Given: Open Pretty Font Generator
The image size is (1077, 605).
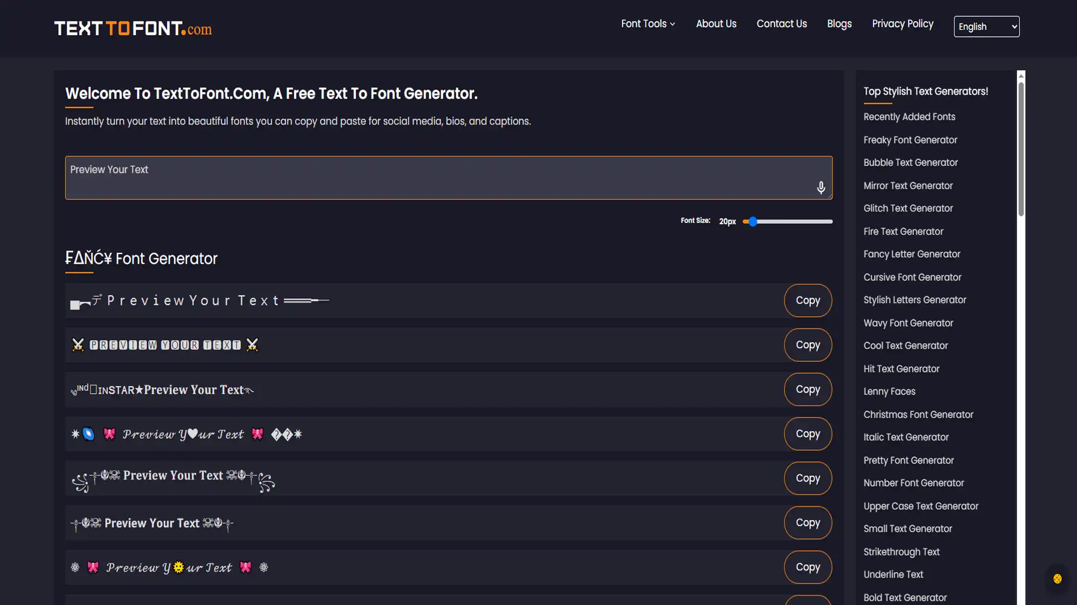Looking at the screenshot, I should [x=908, y=460].
